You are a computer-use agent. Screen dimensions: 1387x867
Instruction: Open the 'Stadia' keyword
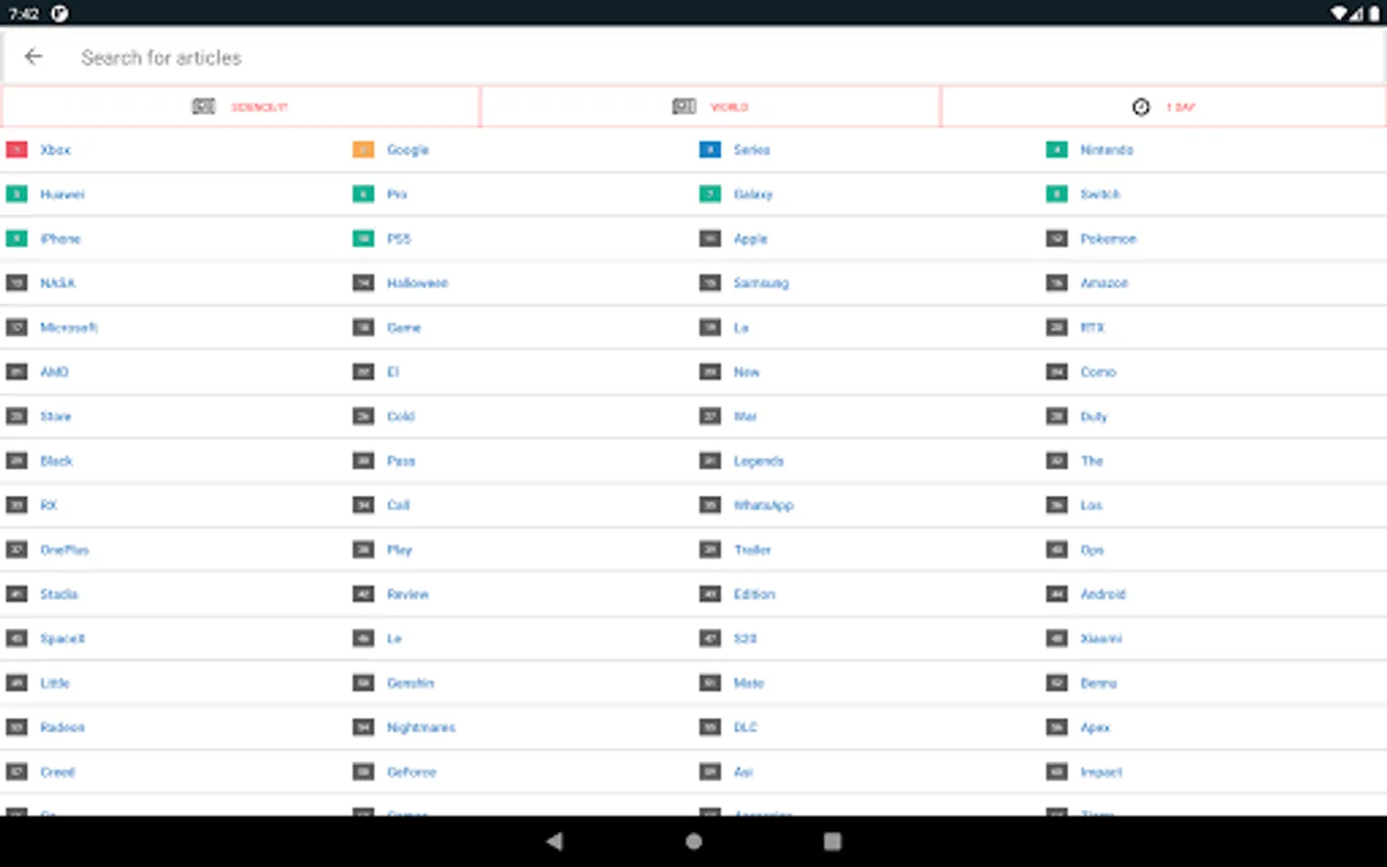(59, 593)
